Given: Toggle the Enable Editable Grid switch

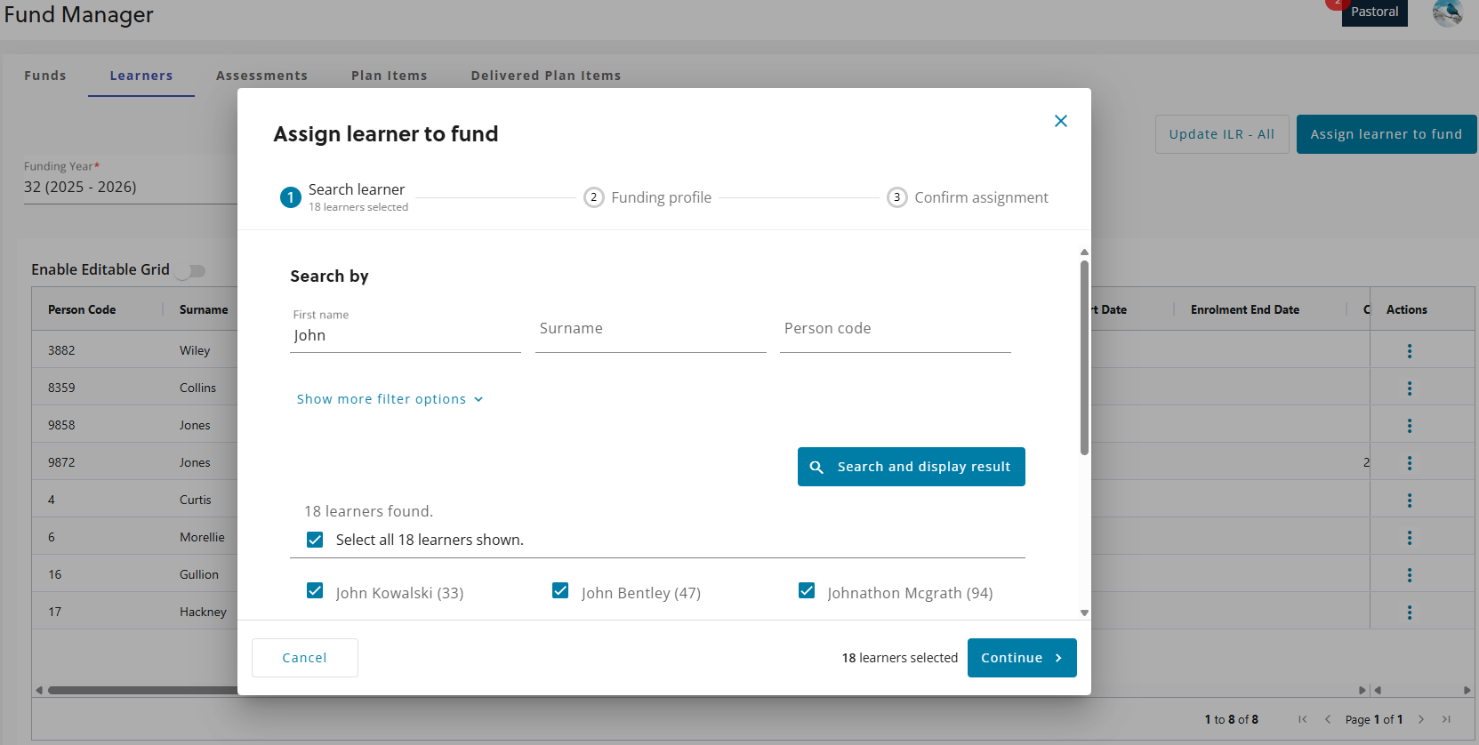Looking at the screenshot, I should point(190,270).
